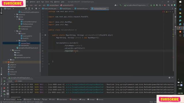Toggle scroll to end in console
184x103 pixels.
tap(8, 94)
